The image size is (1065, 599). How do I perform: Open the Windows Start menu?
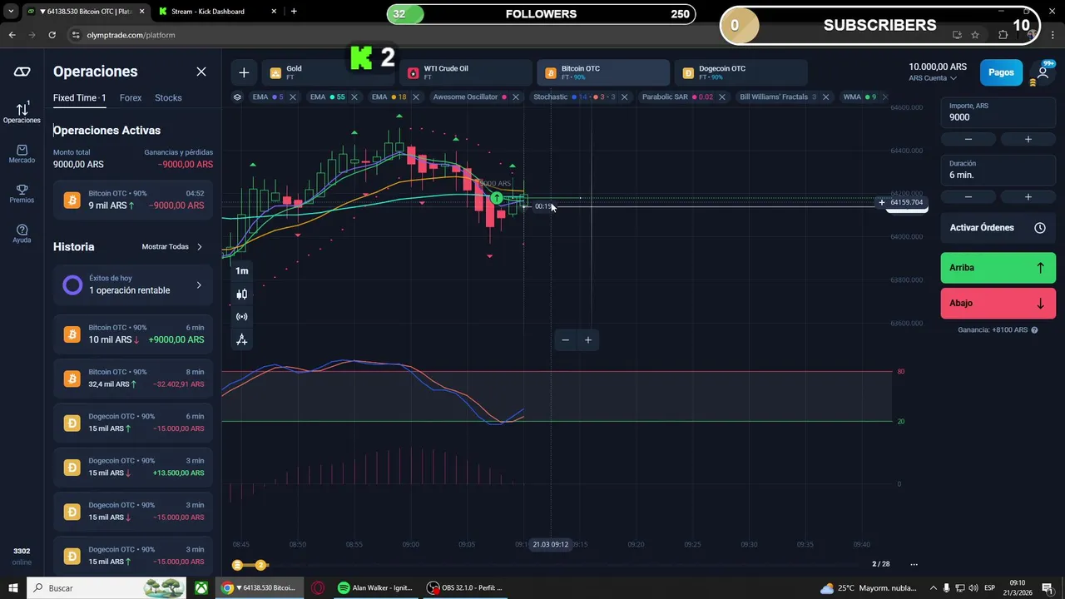13,588
